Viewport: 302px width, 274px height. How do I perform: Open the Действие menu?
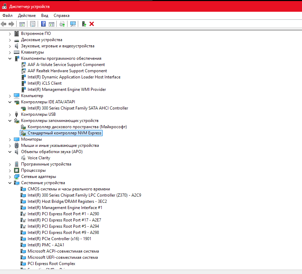click(27, 16)
